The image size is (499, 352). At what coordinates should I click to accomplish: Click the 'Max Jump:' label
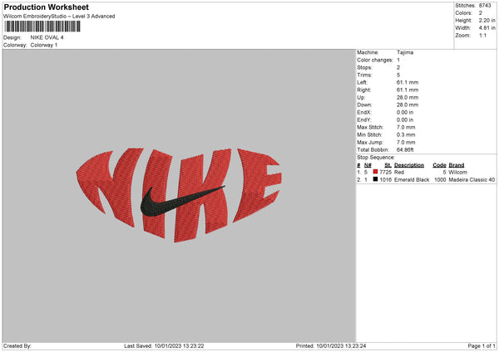tap(370, 143)
